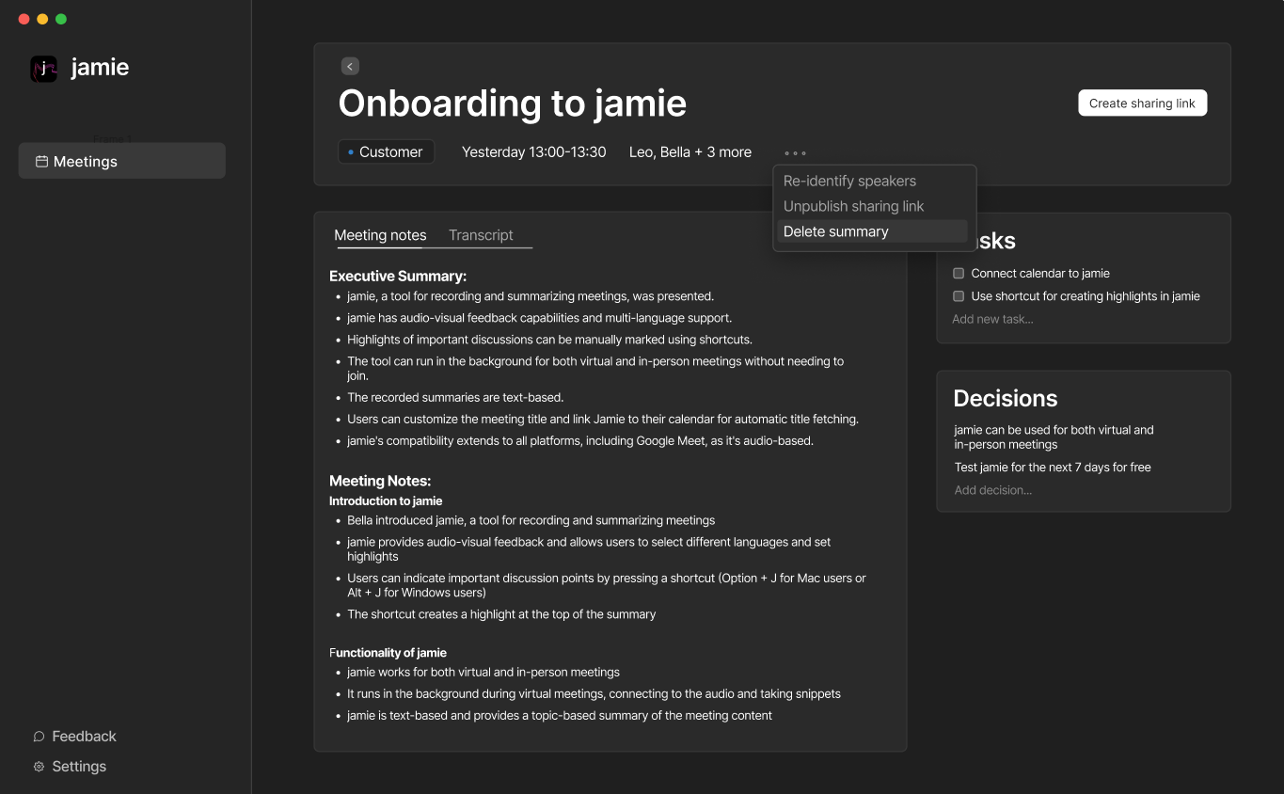Click the Settings gear icon

pos(39,767)
